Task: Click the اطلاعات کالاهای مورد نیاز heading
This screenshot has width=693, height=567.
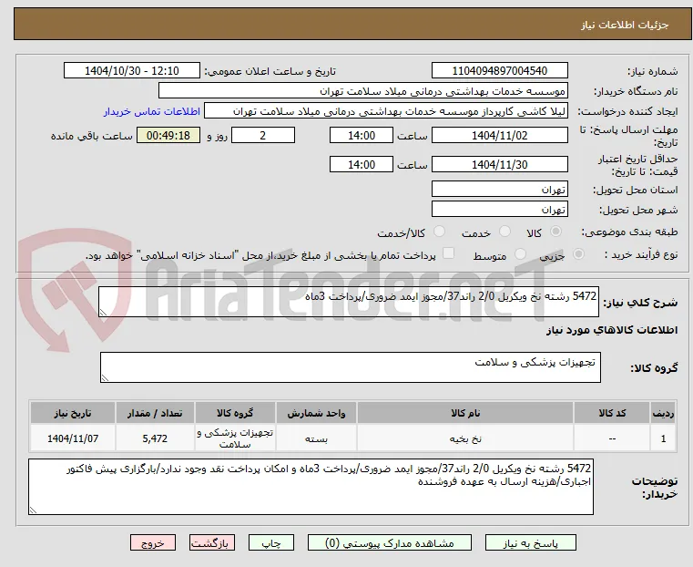Action: pyautogui.click(x=611, y=330)
